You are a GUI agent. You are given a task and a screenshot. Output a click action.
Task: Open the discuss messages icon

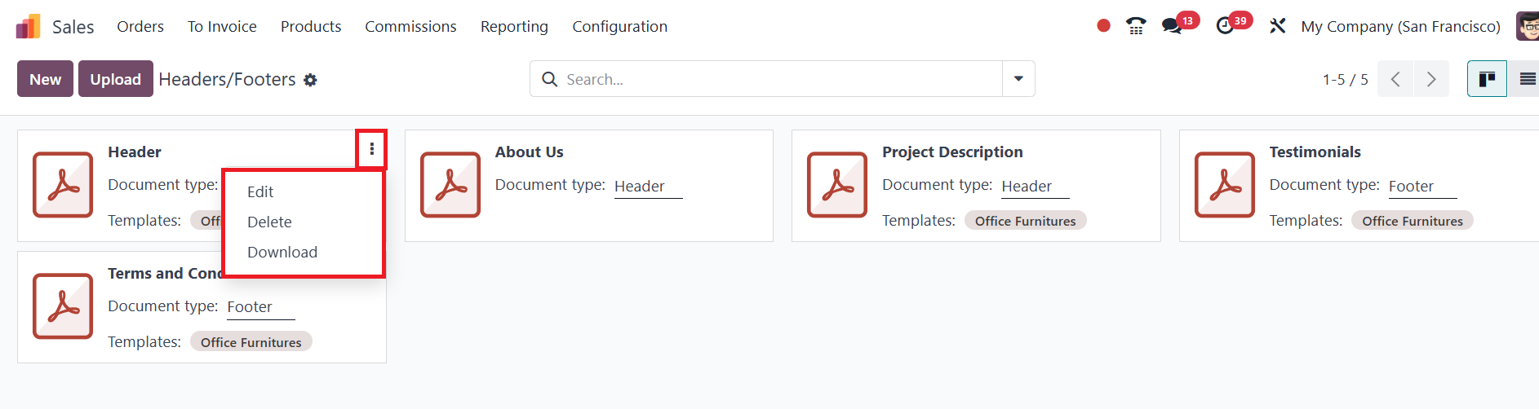1173,26
